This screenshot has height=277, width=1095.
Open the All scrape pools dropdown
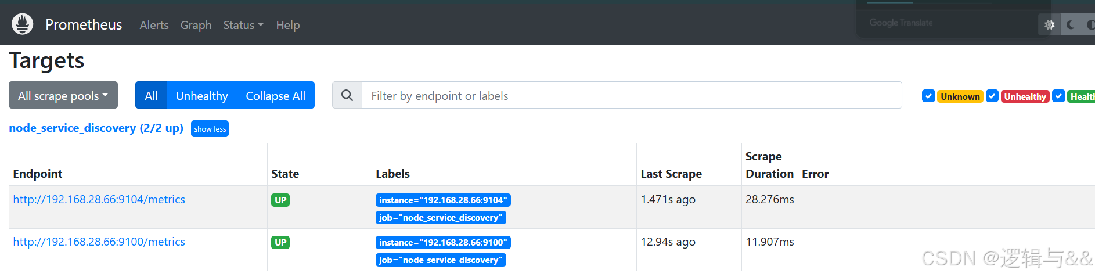(x=63, y=95)
